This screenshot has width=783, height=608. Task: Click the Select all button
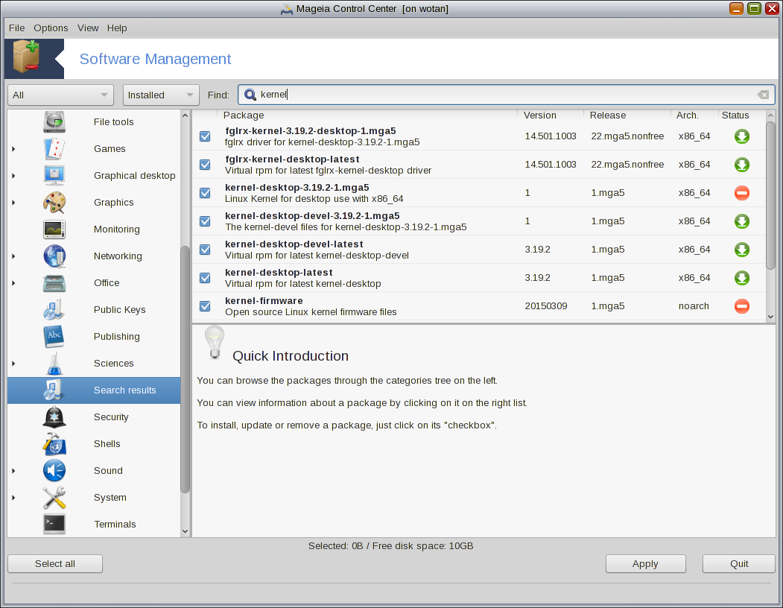(x=55, y=563)
